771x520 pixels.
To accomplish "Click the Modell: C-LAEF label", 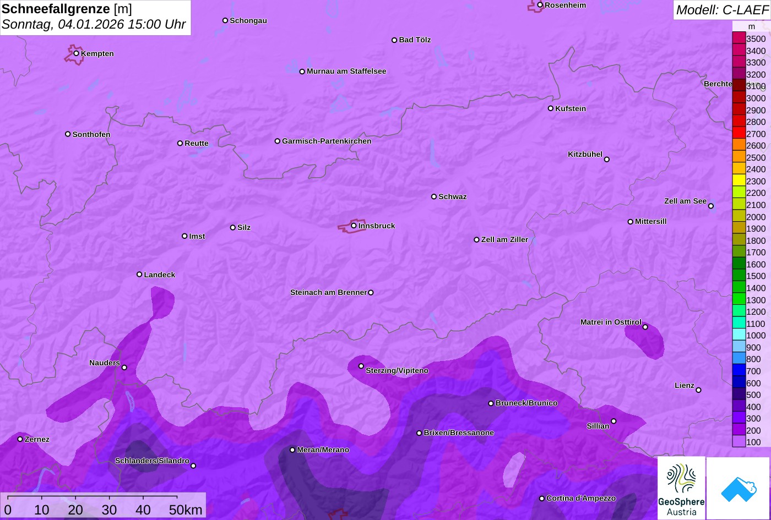I will [721, 9].
